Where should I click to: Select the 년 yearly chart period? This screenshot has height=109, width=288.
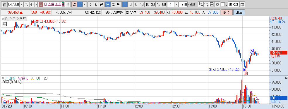101,4
